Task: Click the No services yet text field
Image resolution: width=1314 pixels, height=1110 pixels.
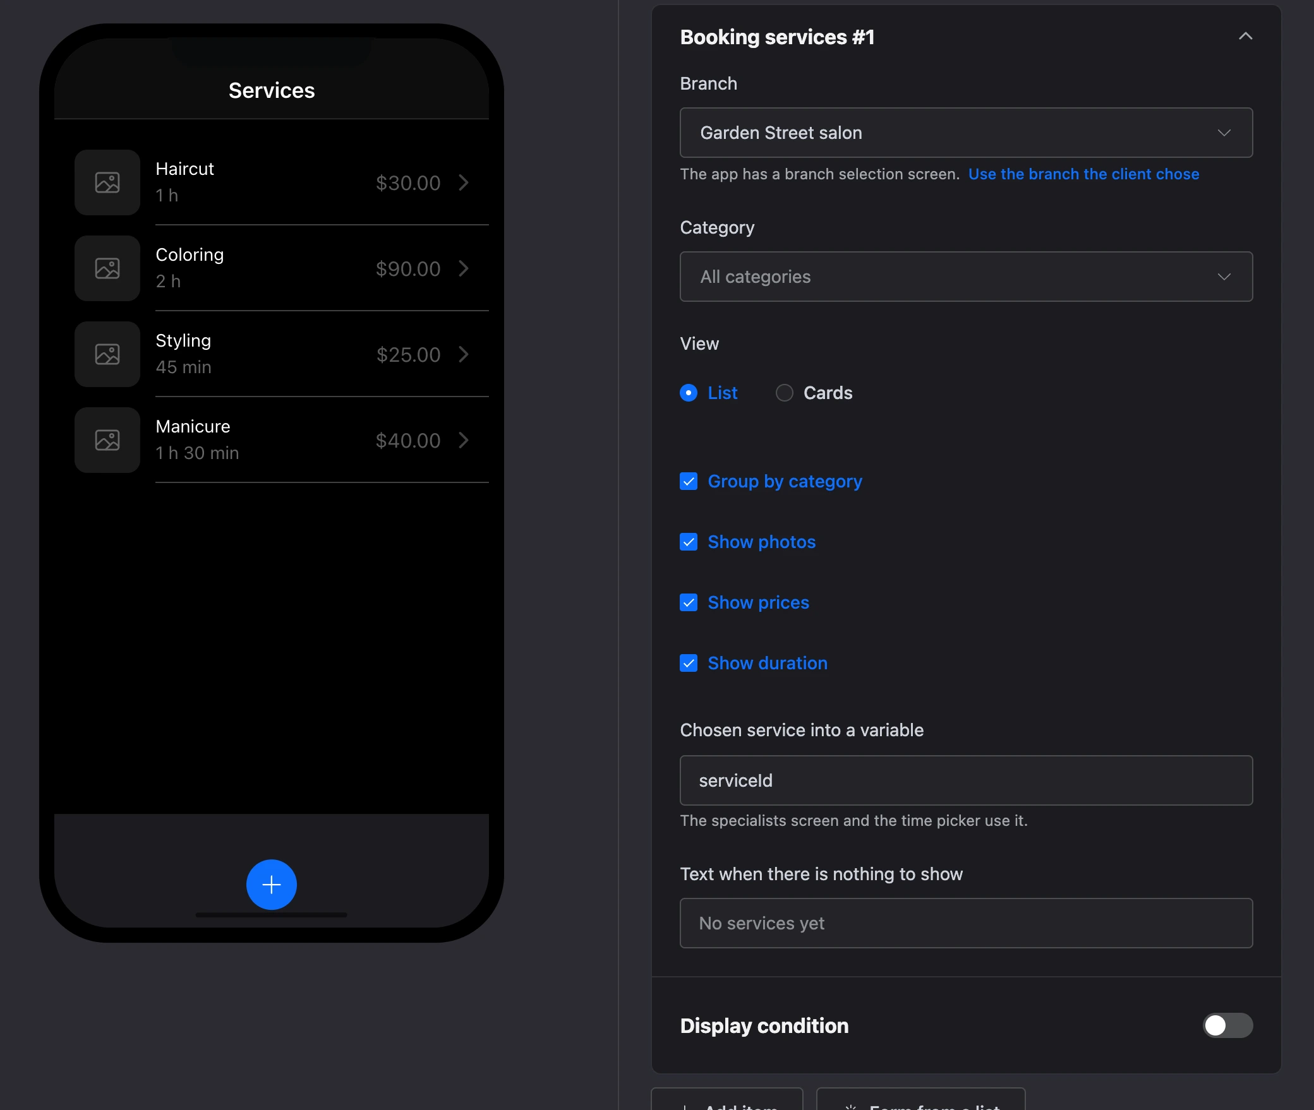Action: (966, 923)
